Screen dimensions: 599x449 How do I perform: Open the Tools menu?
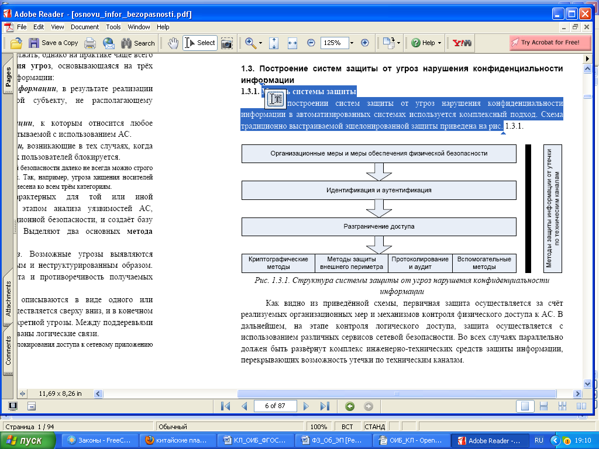tap(113, 27)
